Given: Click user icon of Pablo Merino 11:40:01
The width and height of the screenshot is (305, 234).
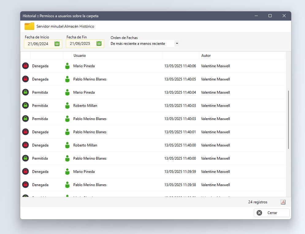Looking at the screenshot, I should coord(67,132).
